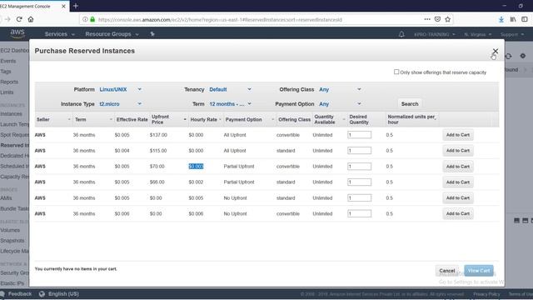Reload the browser page
The image size is (533, 300).
click(x=19, y=19)
